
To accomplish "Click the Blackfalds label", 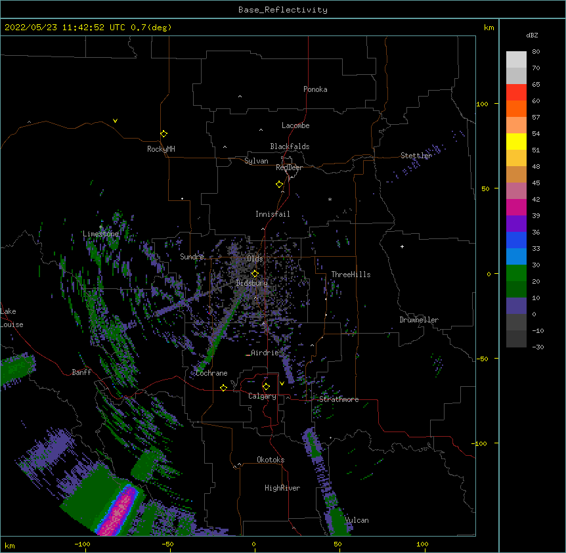I will click(290, 146).
